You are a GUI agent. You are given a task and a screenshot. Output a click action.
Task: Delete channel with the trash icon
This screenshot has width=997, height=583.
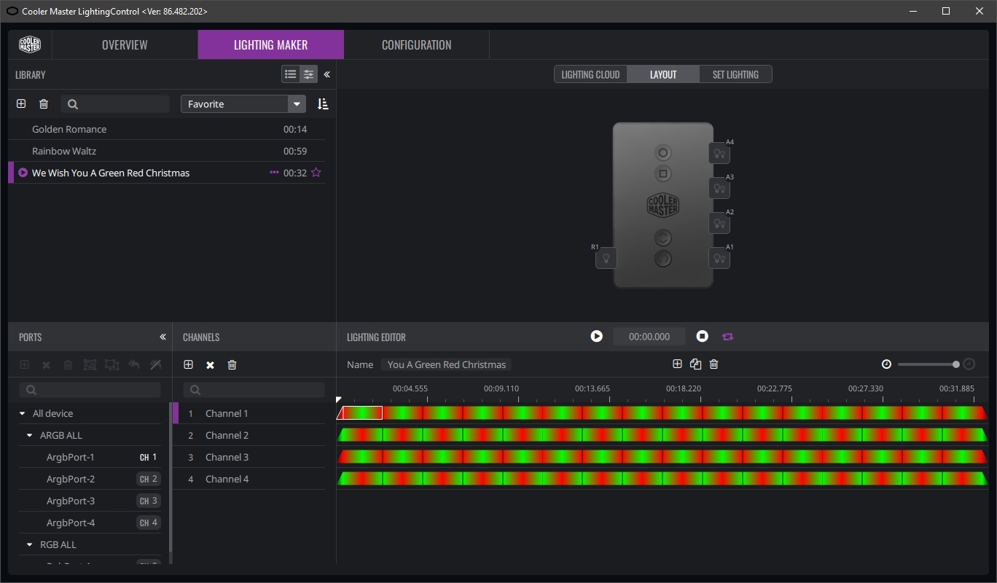click(x=232, y=364)
